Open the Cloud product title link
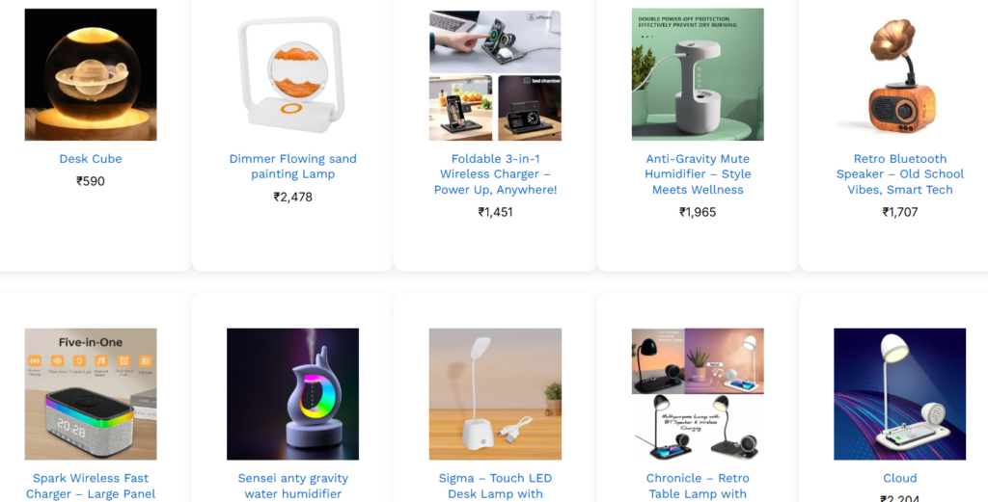The height and width of the screenshot is (502, 988). [x=900, y=478]
